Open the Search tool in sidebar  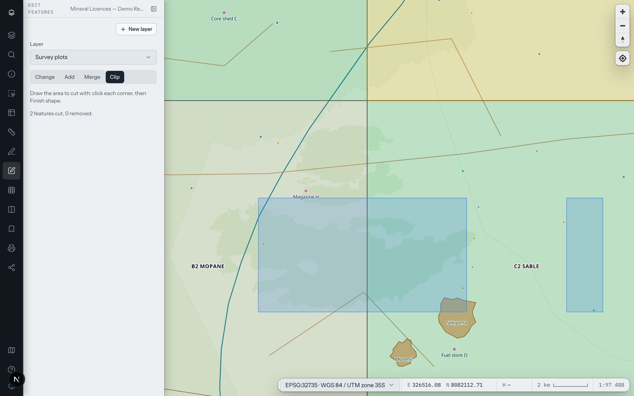[x=11, y=55]
